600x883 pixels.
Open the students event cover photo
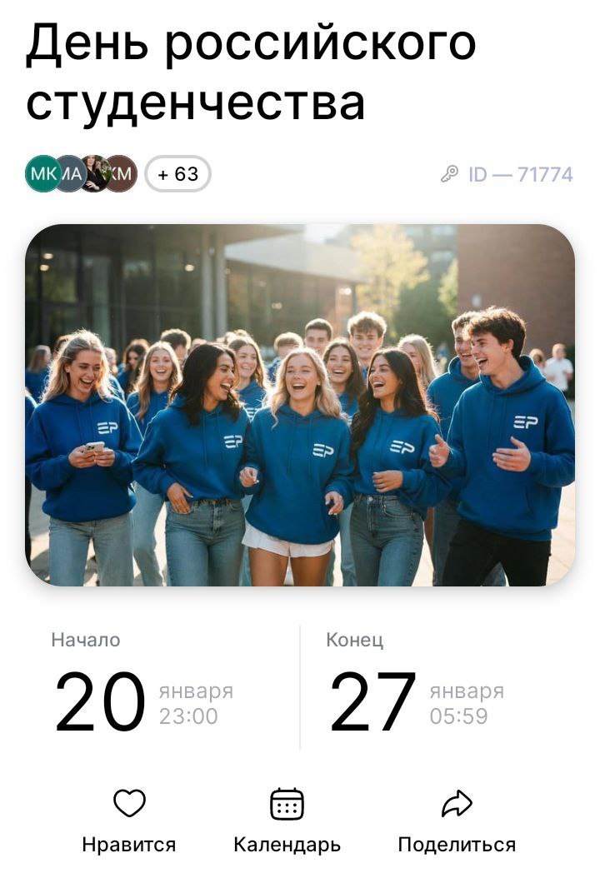tap(300, 405)
